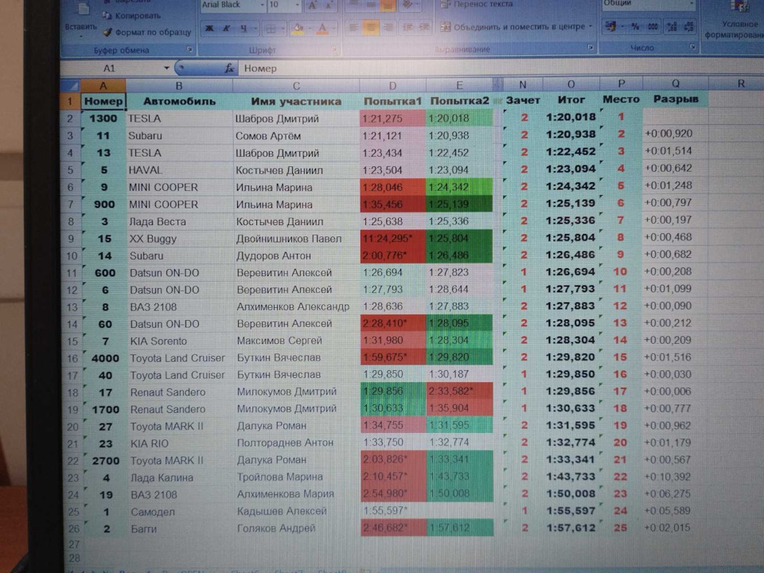Click the formula bar containing Номер

click(x=501, y=68)
